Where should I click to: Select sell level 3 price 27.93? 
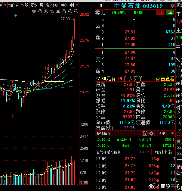[130, 32]
